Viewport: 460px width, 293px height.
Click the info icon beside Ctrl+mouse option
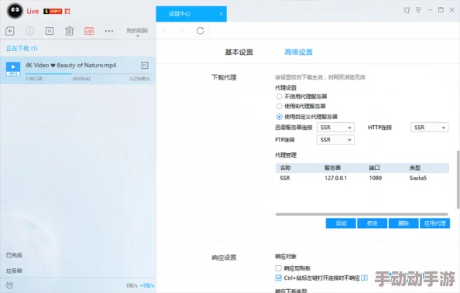pyautogui.click(x=364, y=278)
